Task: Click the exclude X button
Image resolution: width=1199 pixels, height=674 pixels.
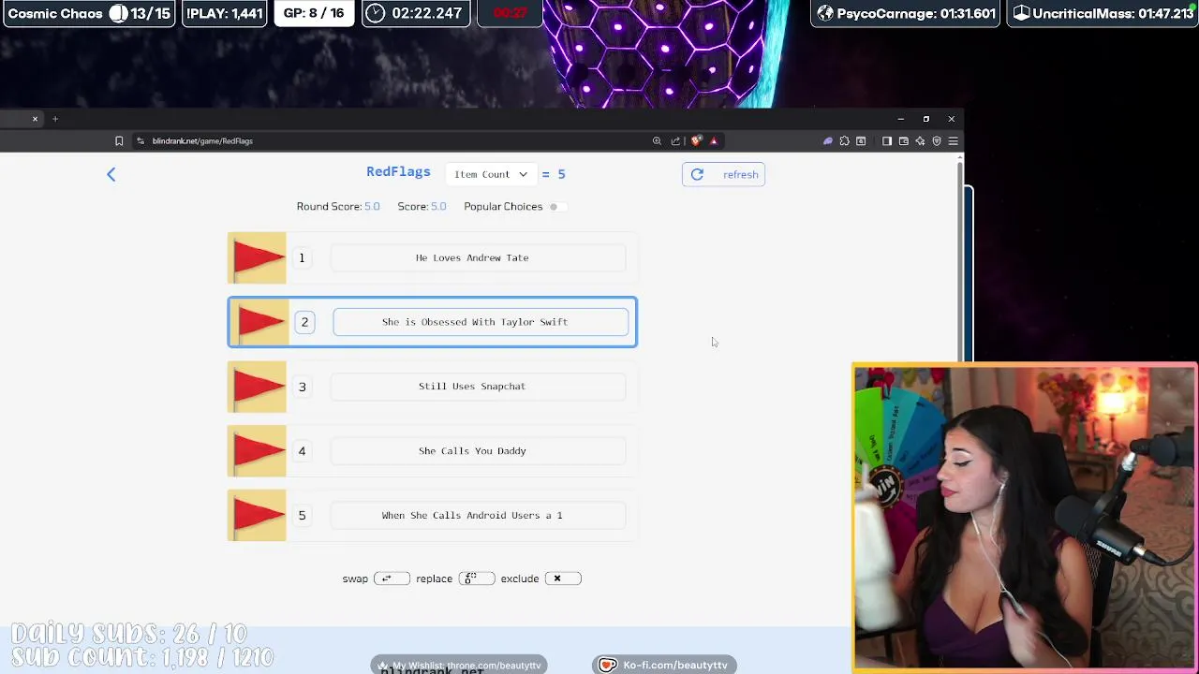Action: 562,579
